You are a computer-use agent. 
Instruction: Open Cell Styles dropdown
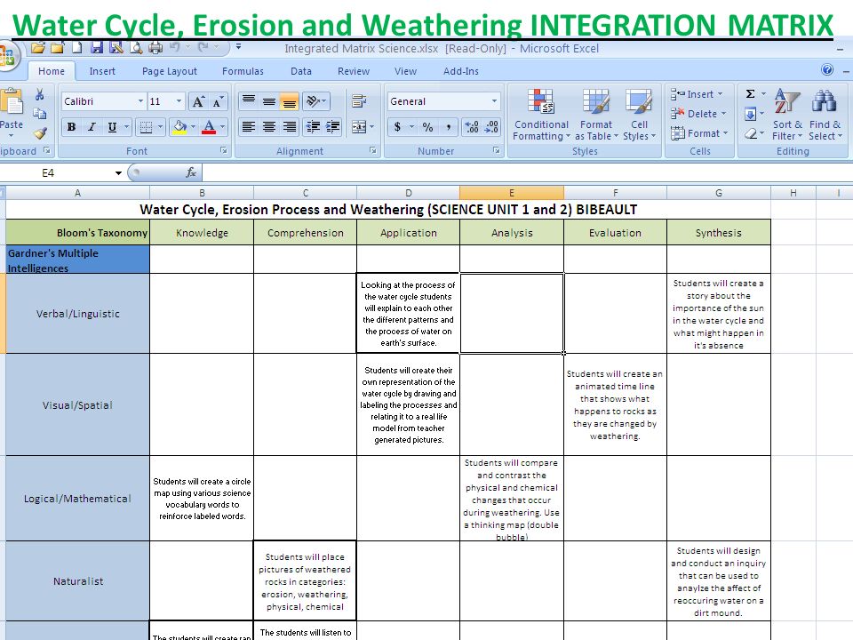(x=639, y=115)
